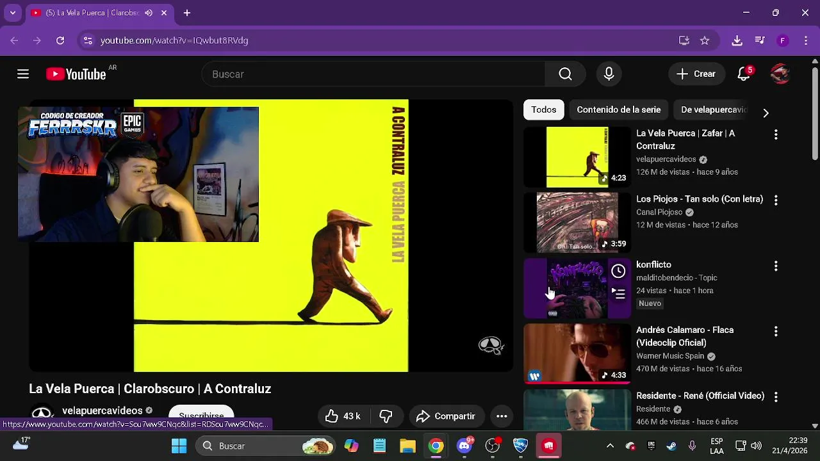Install app icon in address bar
This screenshot has height=461, width=820.
coord(684,40)
